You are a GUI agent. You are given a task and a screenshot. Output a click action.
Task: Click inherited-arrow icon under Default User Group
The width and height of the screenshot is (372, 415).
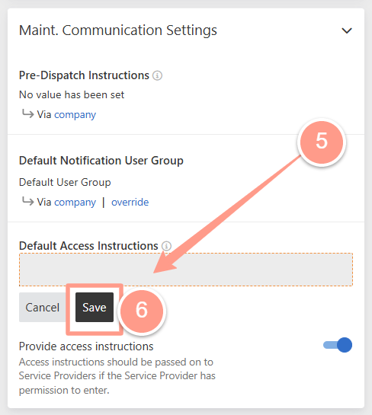click(27, 202)
